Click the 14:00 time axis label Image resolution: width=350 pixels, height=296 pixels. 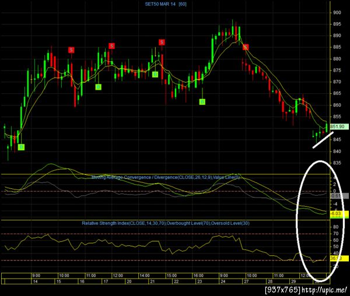145,276
